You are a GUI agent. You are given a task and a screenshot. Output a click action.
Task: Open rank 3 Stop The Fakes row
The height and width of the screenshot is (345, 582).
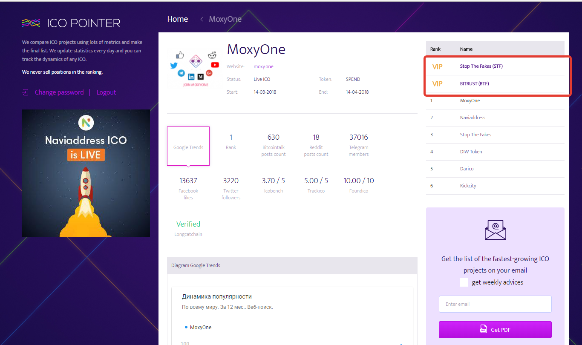495,135
